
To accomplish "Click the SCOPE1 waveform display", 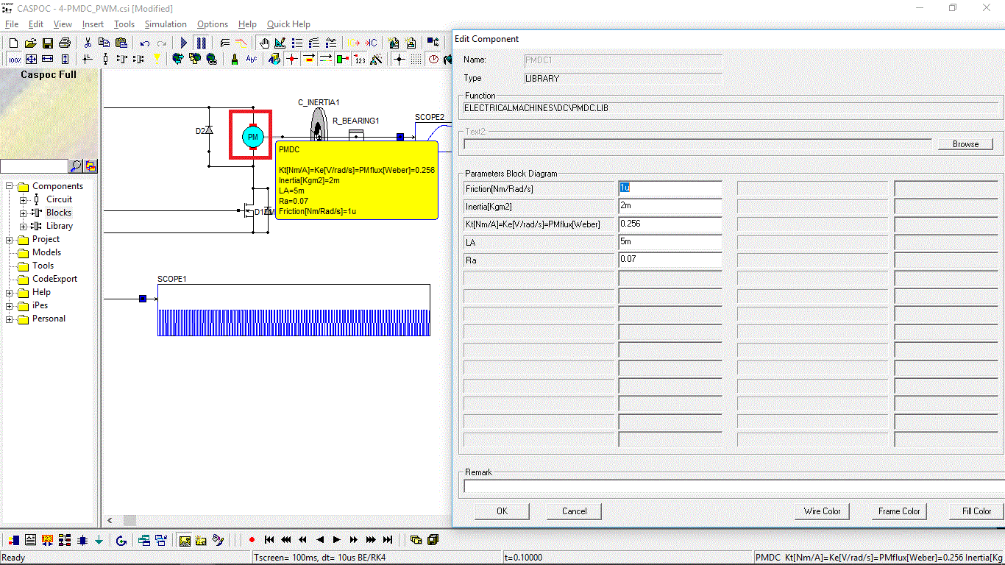I will [x=294, y=310].
